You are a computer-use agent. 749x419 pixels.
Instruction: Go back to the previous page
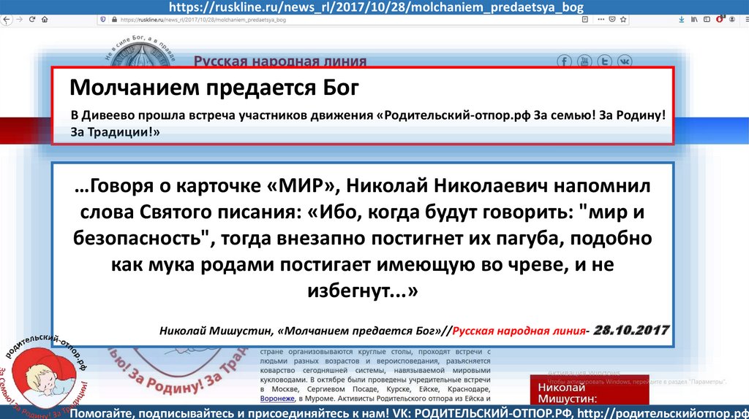(6, 20)
